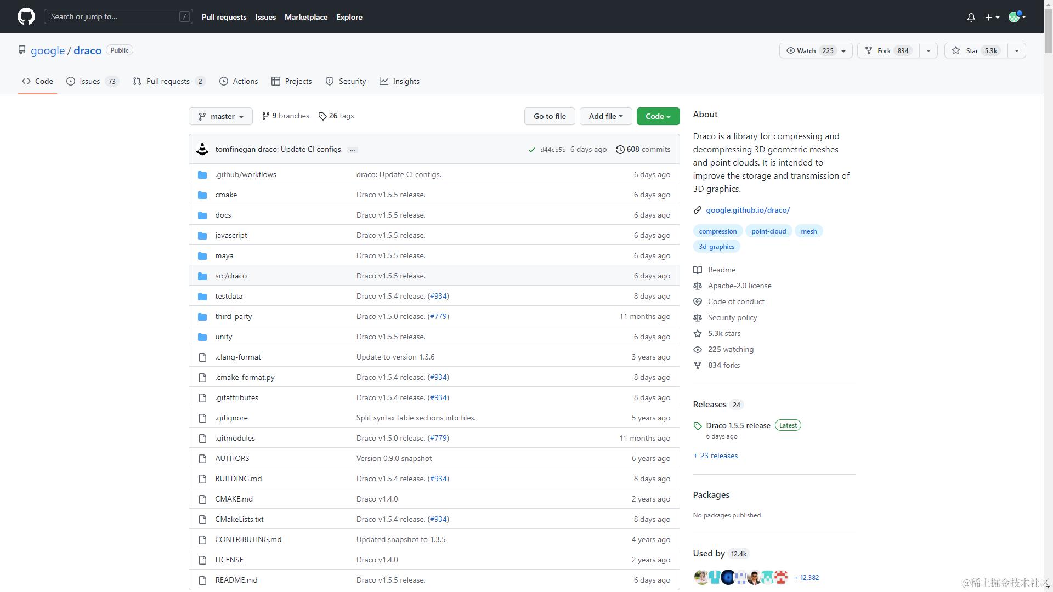Star the draco repository
The image size is (1053, 592).
pyautogui.click(x=977, y=50)
